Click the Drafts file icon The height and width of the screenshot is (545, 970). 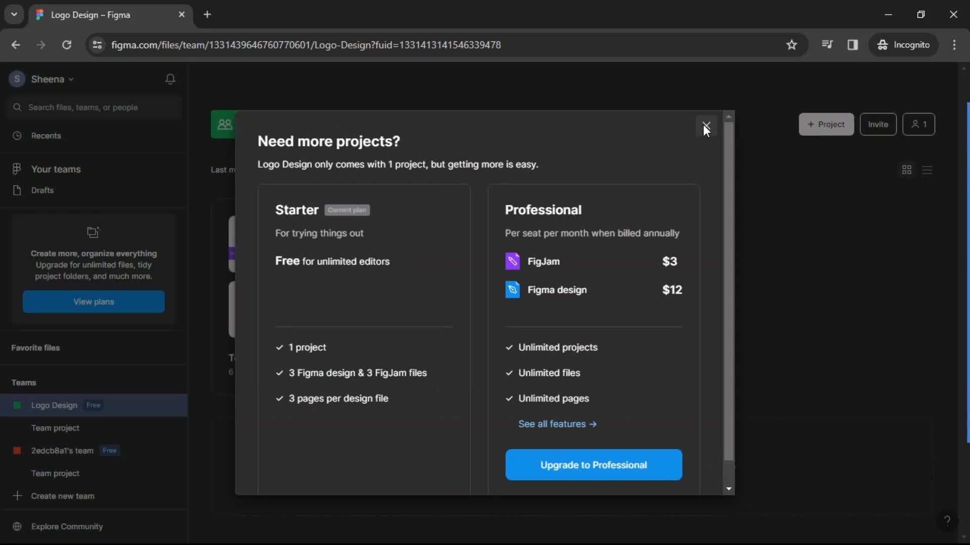click(x=17, y=190)
